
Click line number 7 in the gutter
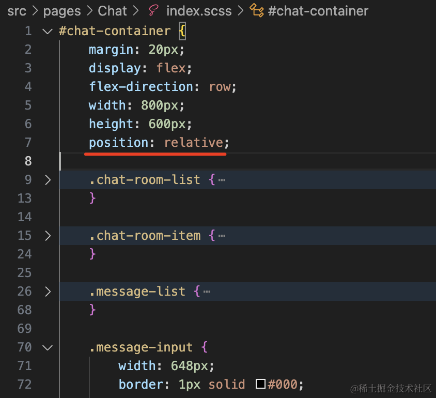(28, 143)
